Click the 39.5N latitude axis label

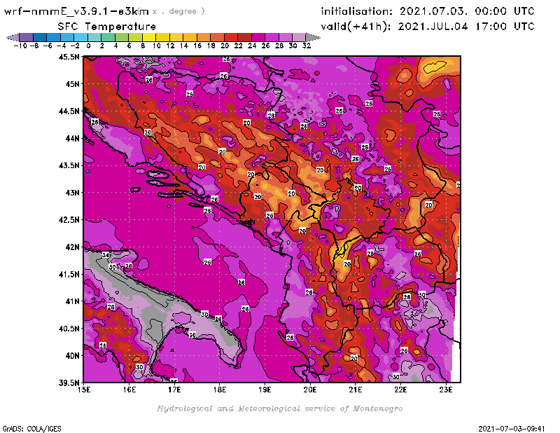pos(69,383)
